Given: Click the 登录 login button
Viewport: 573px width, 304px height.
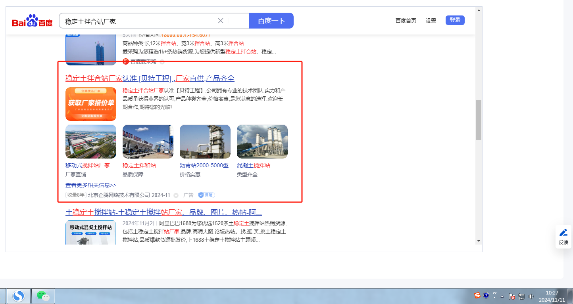Looking at the screenshot, I should [x=455, y=20].
